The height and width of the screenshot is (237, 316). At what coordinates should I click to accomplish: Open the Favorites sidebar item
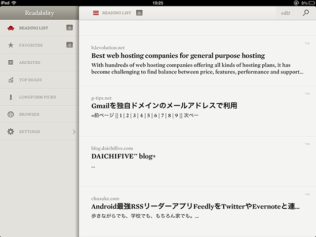click(39, 45)
